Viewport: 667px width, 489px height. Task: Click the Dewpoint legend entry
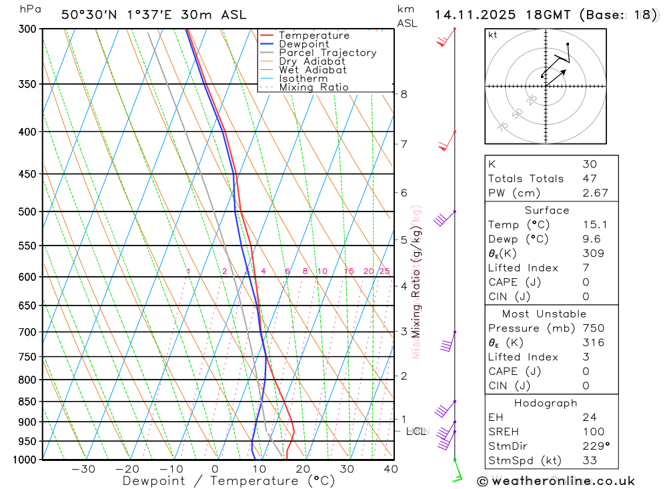click(294, 44)
